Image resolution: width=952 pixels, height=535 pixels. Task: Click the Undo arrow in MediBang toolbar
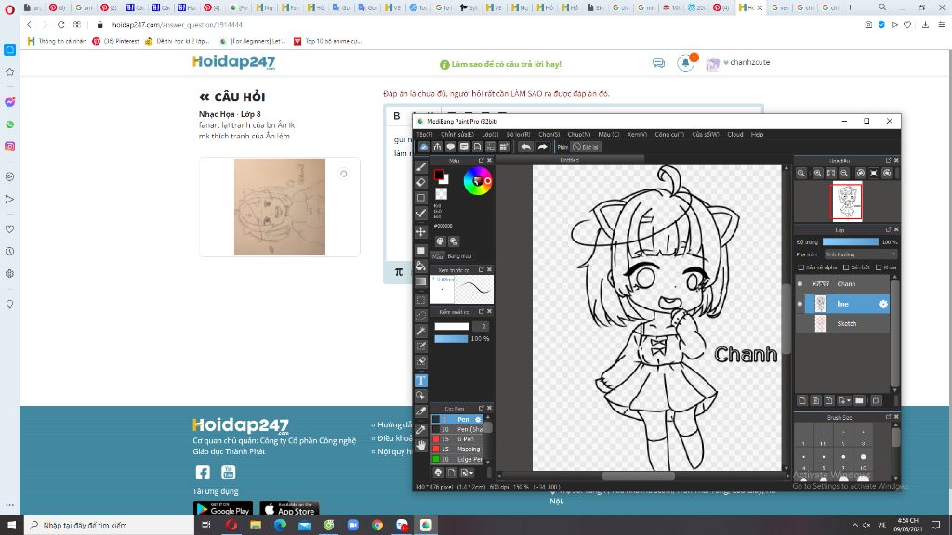click(526, 147)
